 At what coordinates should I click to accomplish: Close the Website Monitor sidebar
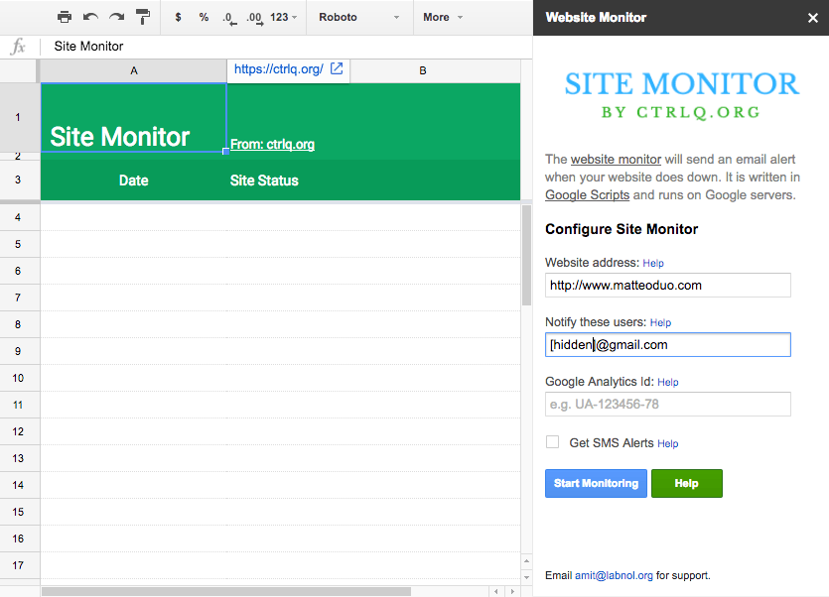(x=812, y=18)
